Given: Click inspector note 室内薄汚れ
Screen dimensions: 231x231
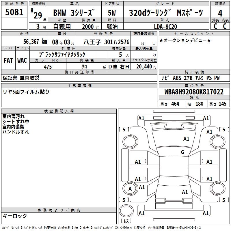Looking at the screenshot, I should 13,116.
